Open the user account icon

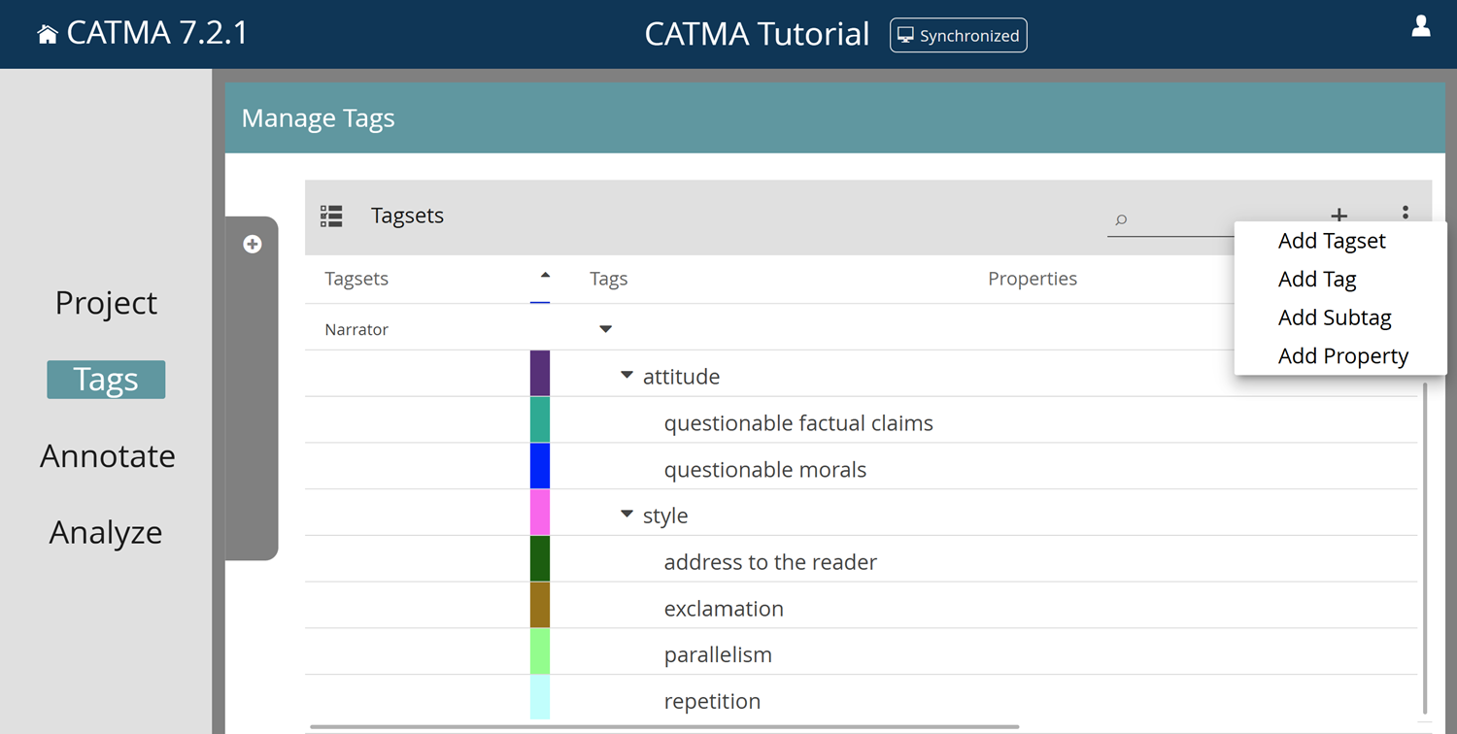(x=1421, y=26)
